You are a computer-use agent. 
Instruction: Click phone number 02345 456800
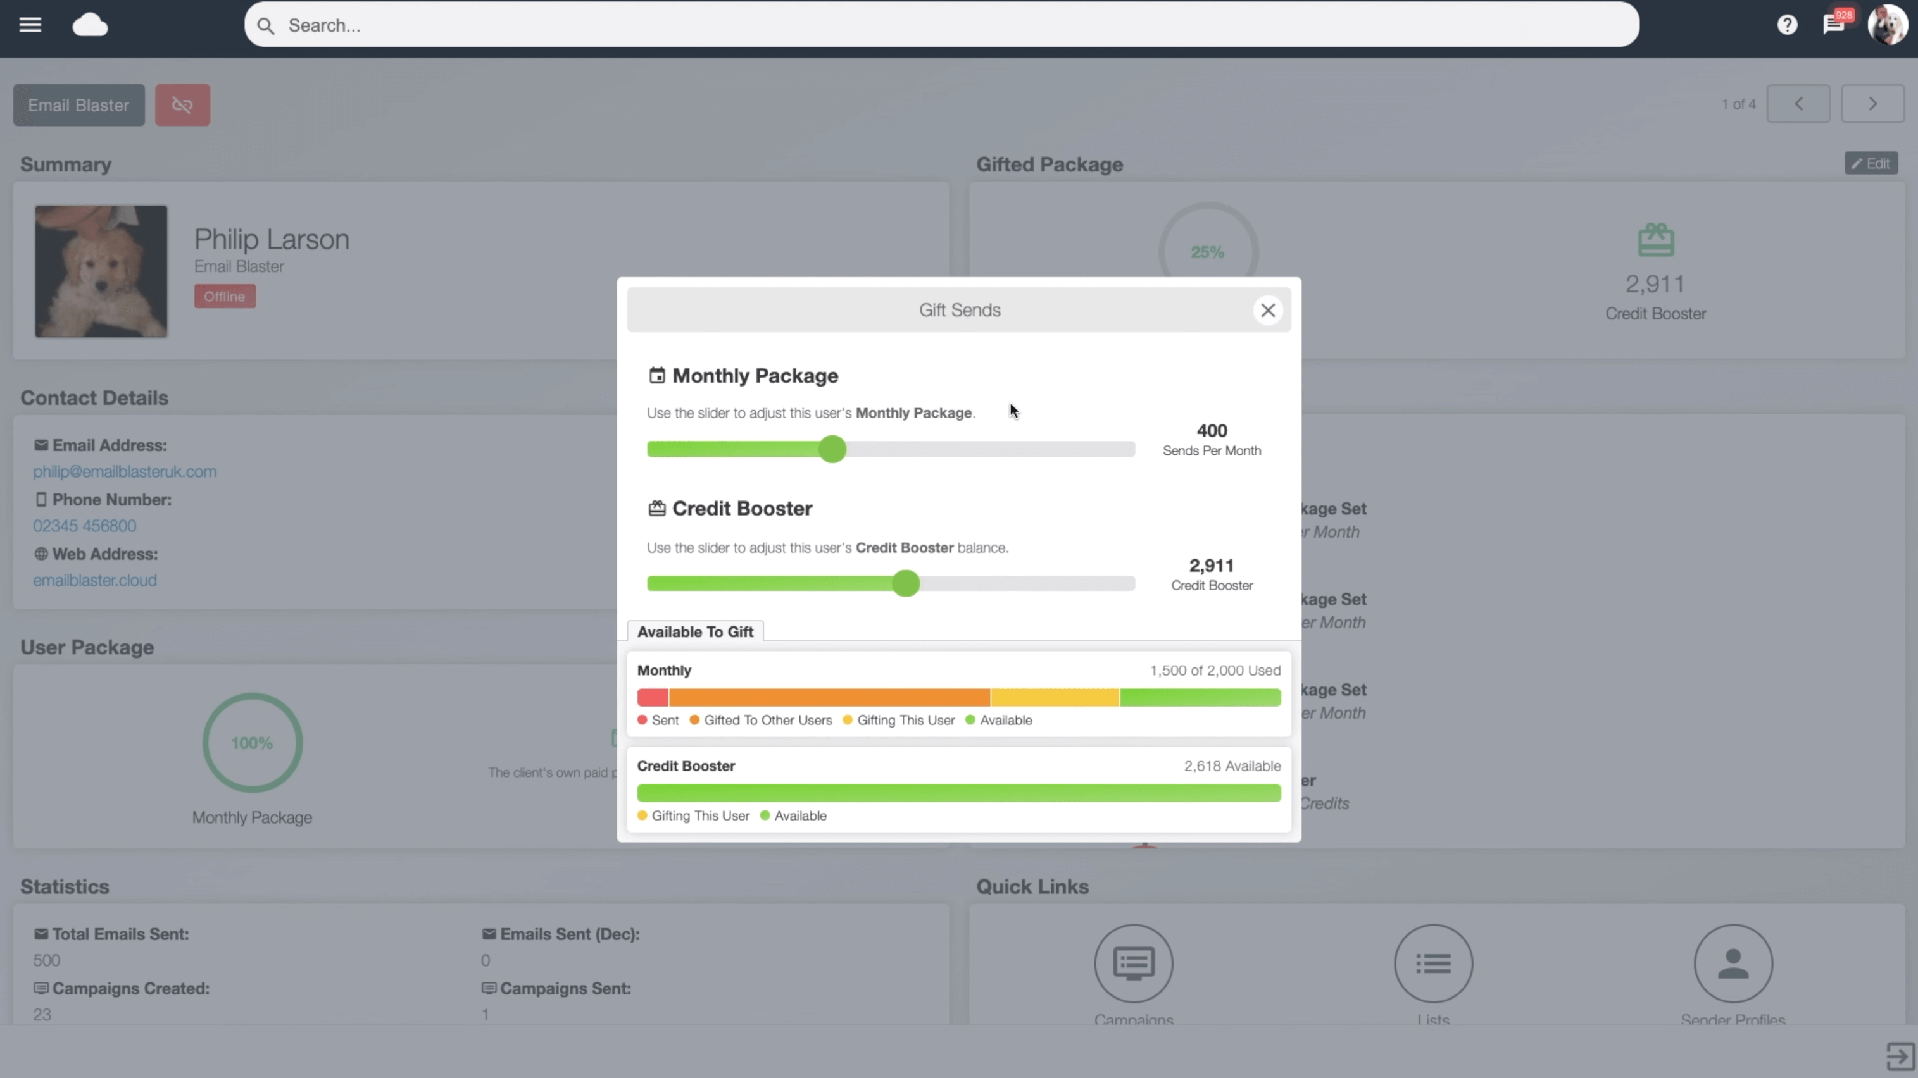(x=85, y=526)
